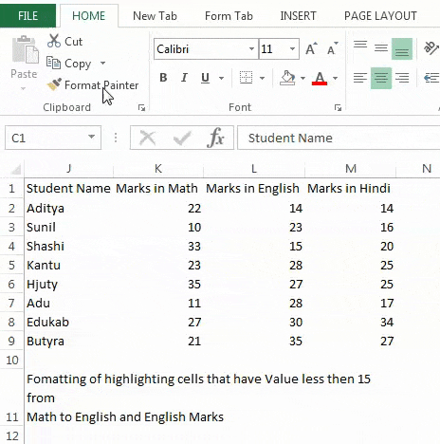440x444 pixels.
Task: Select Edukab's English mark 30
Action: coord(254,322)
